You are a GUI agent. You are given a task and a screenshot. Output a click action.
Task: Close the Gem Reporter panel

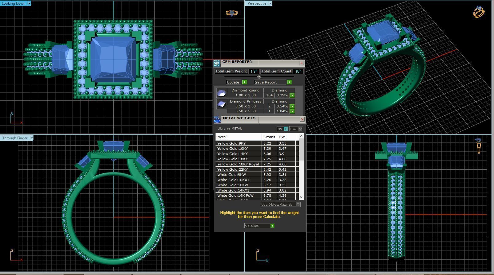[x=301, y=63]
